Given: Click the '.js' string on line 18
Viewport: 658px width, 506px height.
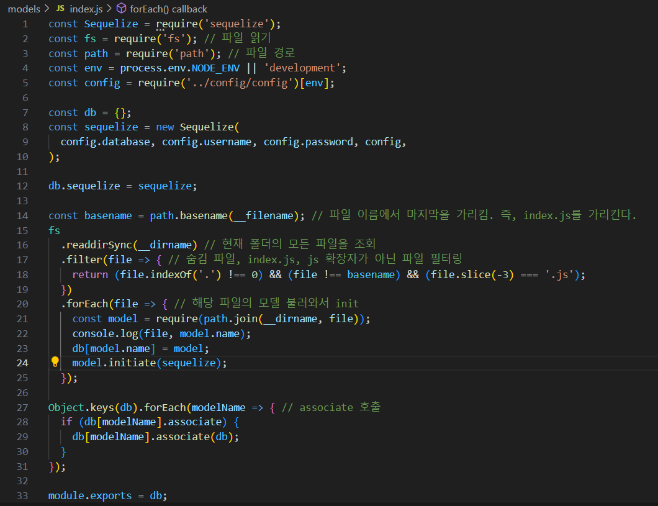Looking at the screenshot, I should 559,274.
